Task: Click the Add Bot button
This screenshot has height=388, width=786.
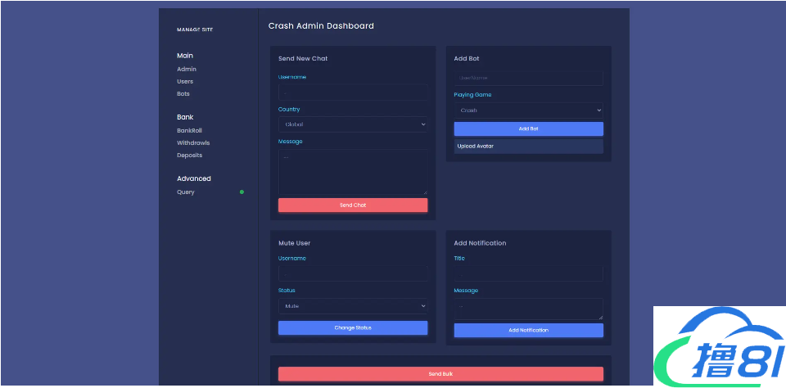Action: click(x=528, y=129)
